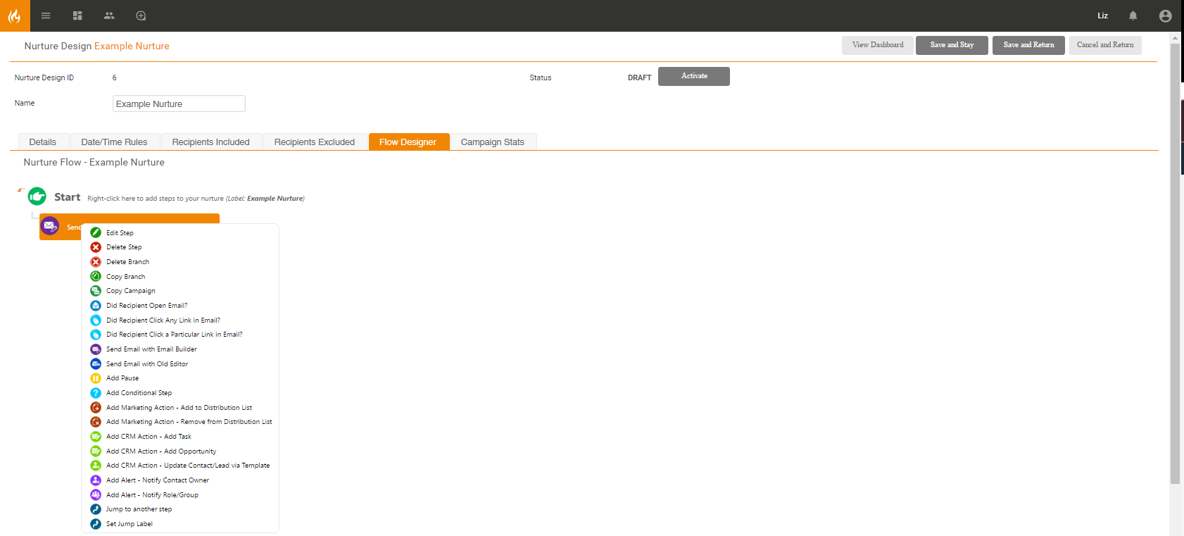The height and width of the screenshot is (536, 1184).
Task: Choose Add Pause menu option
Action: coord(122,378)
